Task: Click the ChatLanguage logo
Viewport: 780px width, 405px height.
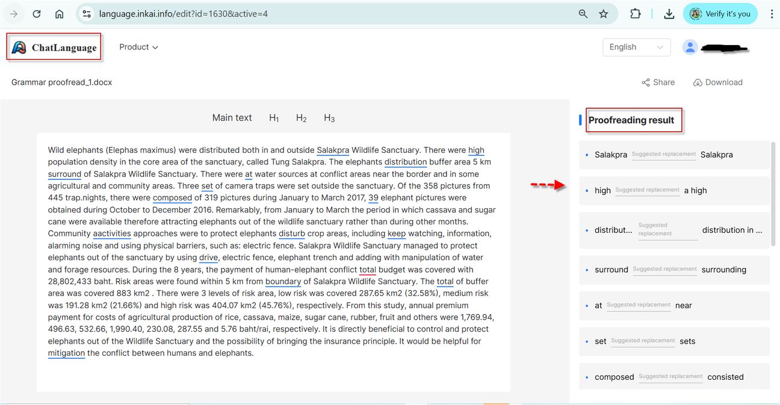Action: click(54, 48)
